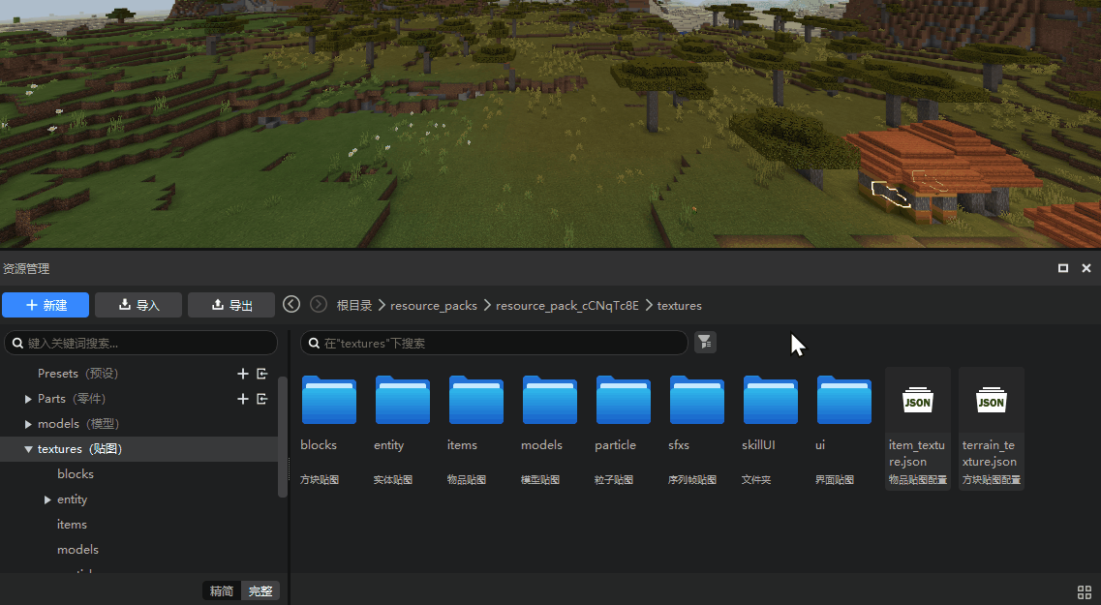
Task: Click the forward navigation arrow icon
Action: point(319,305)
